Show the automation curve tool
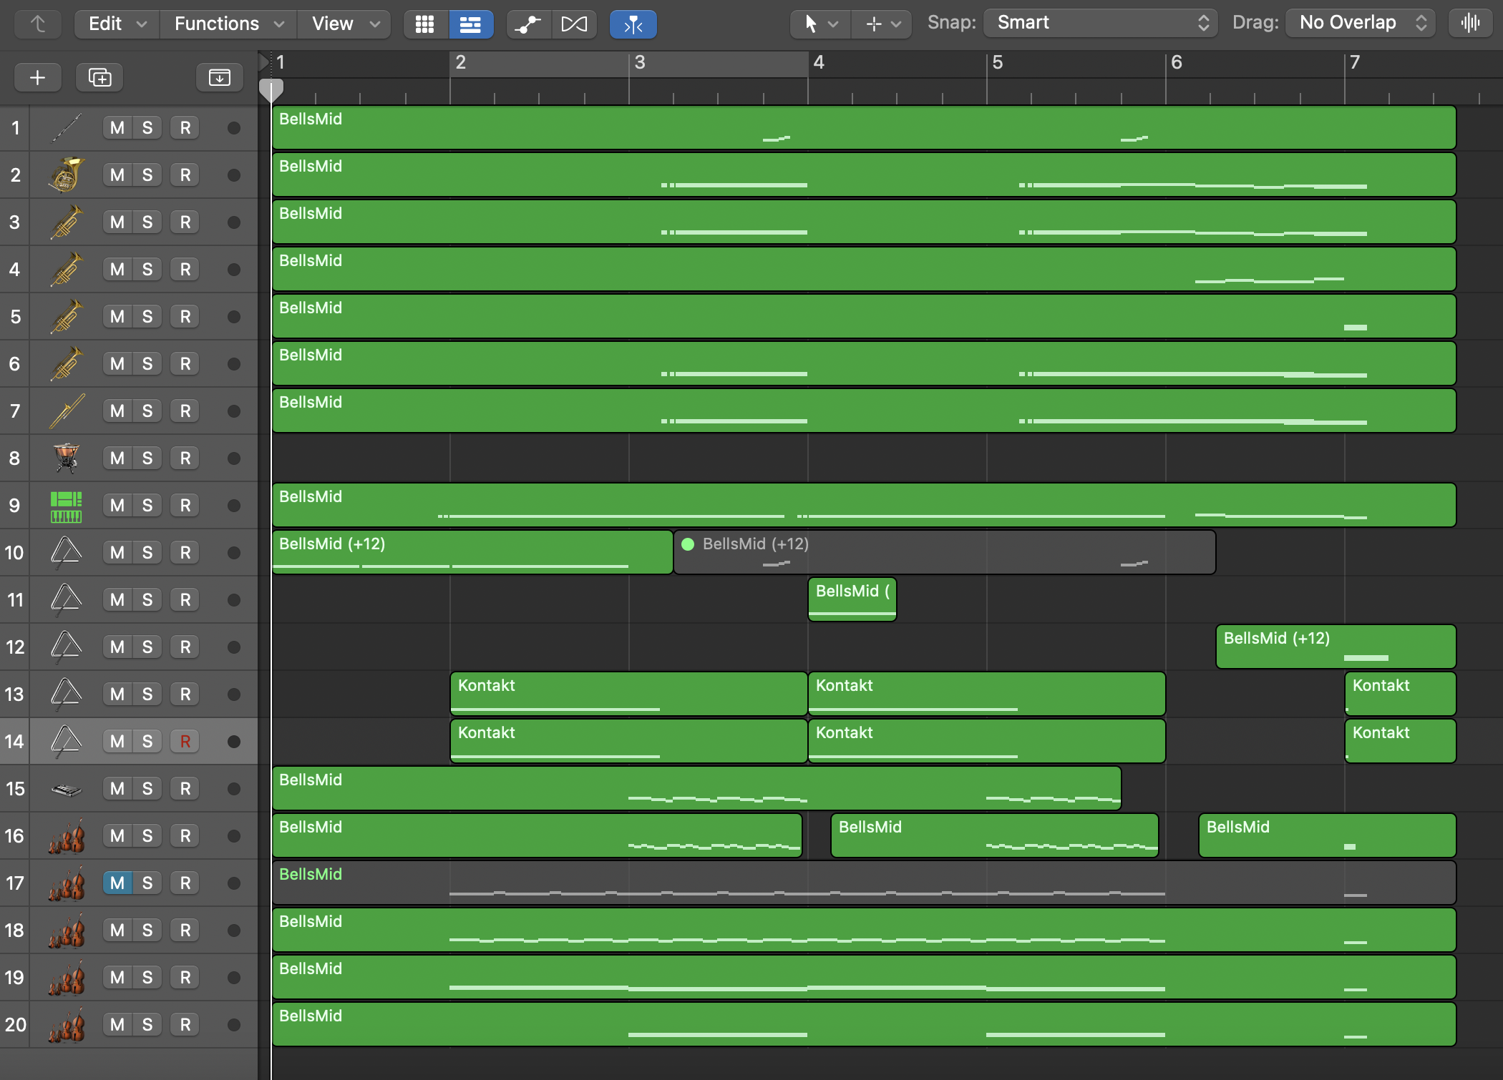Viewport: 1503px width, 1080px height. [528, 24]
